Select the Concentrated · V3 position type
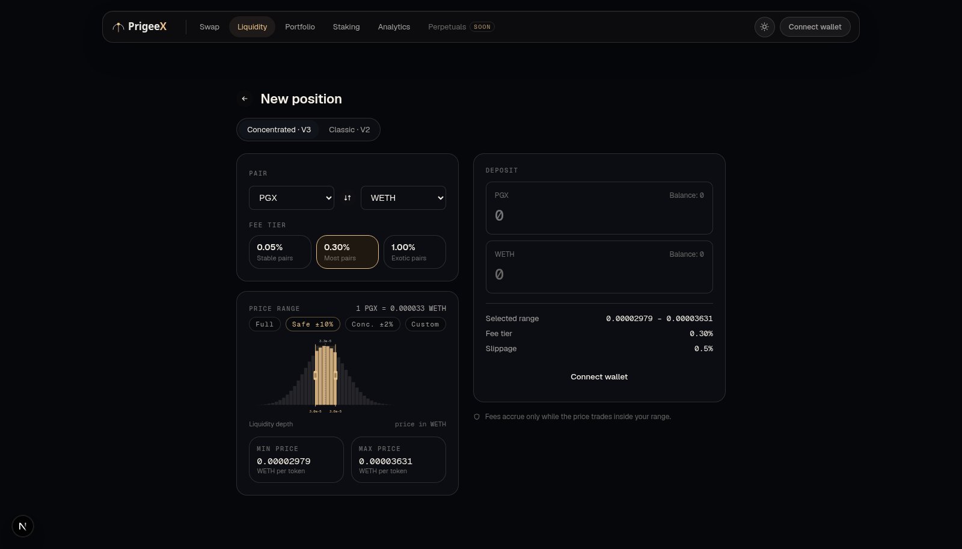This screenshot has height=549, width=962. point(279,129)
